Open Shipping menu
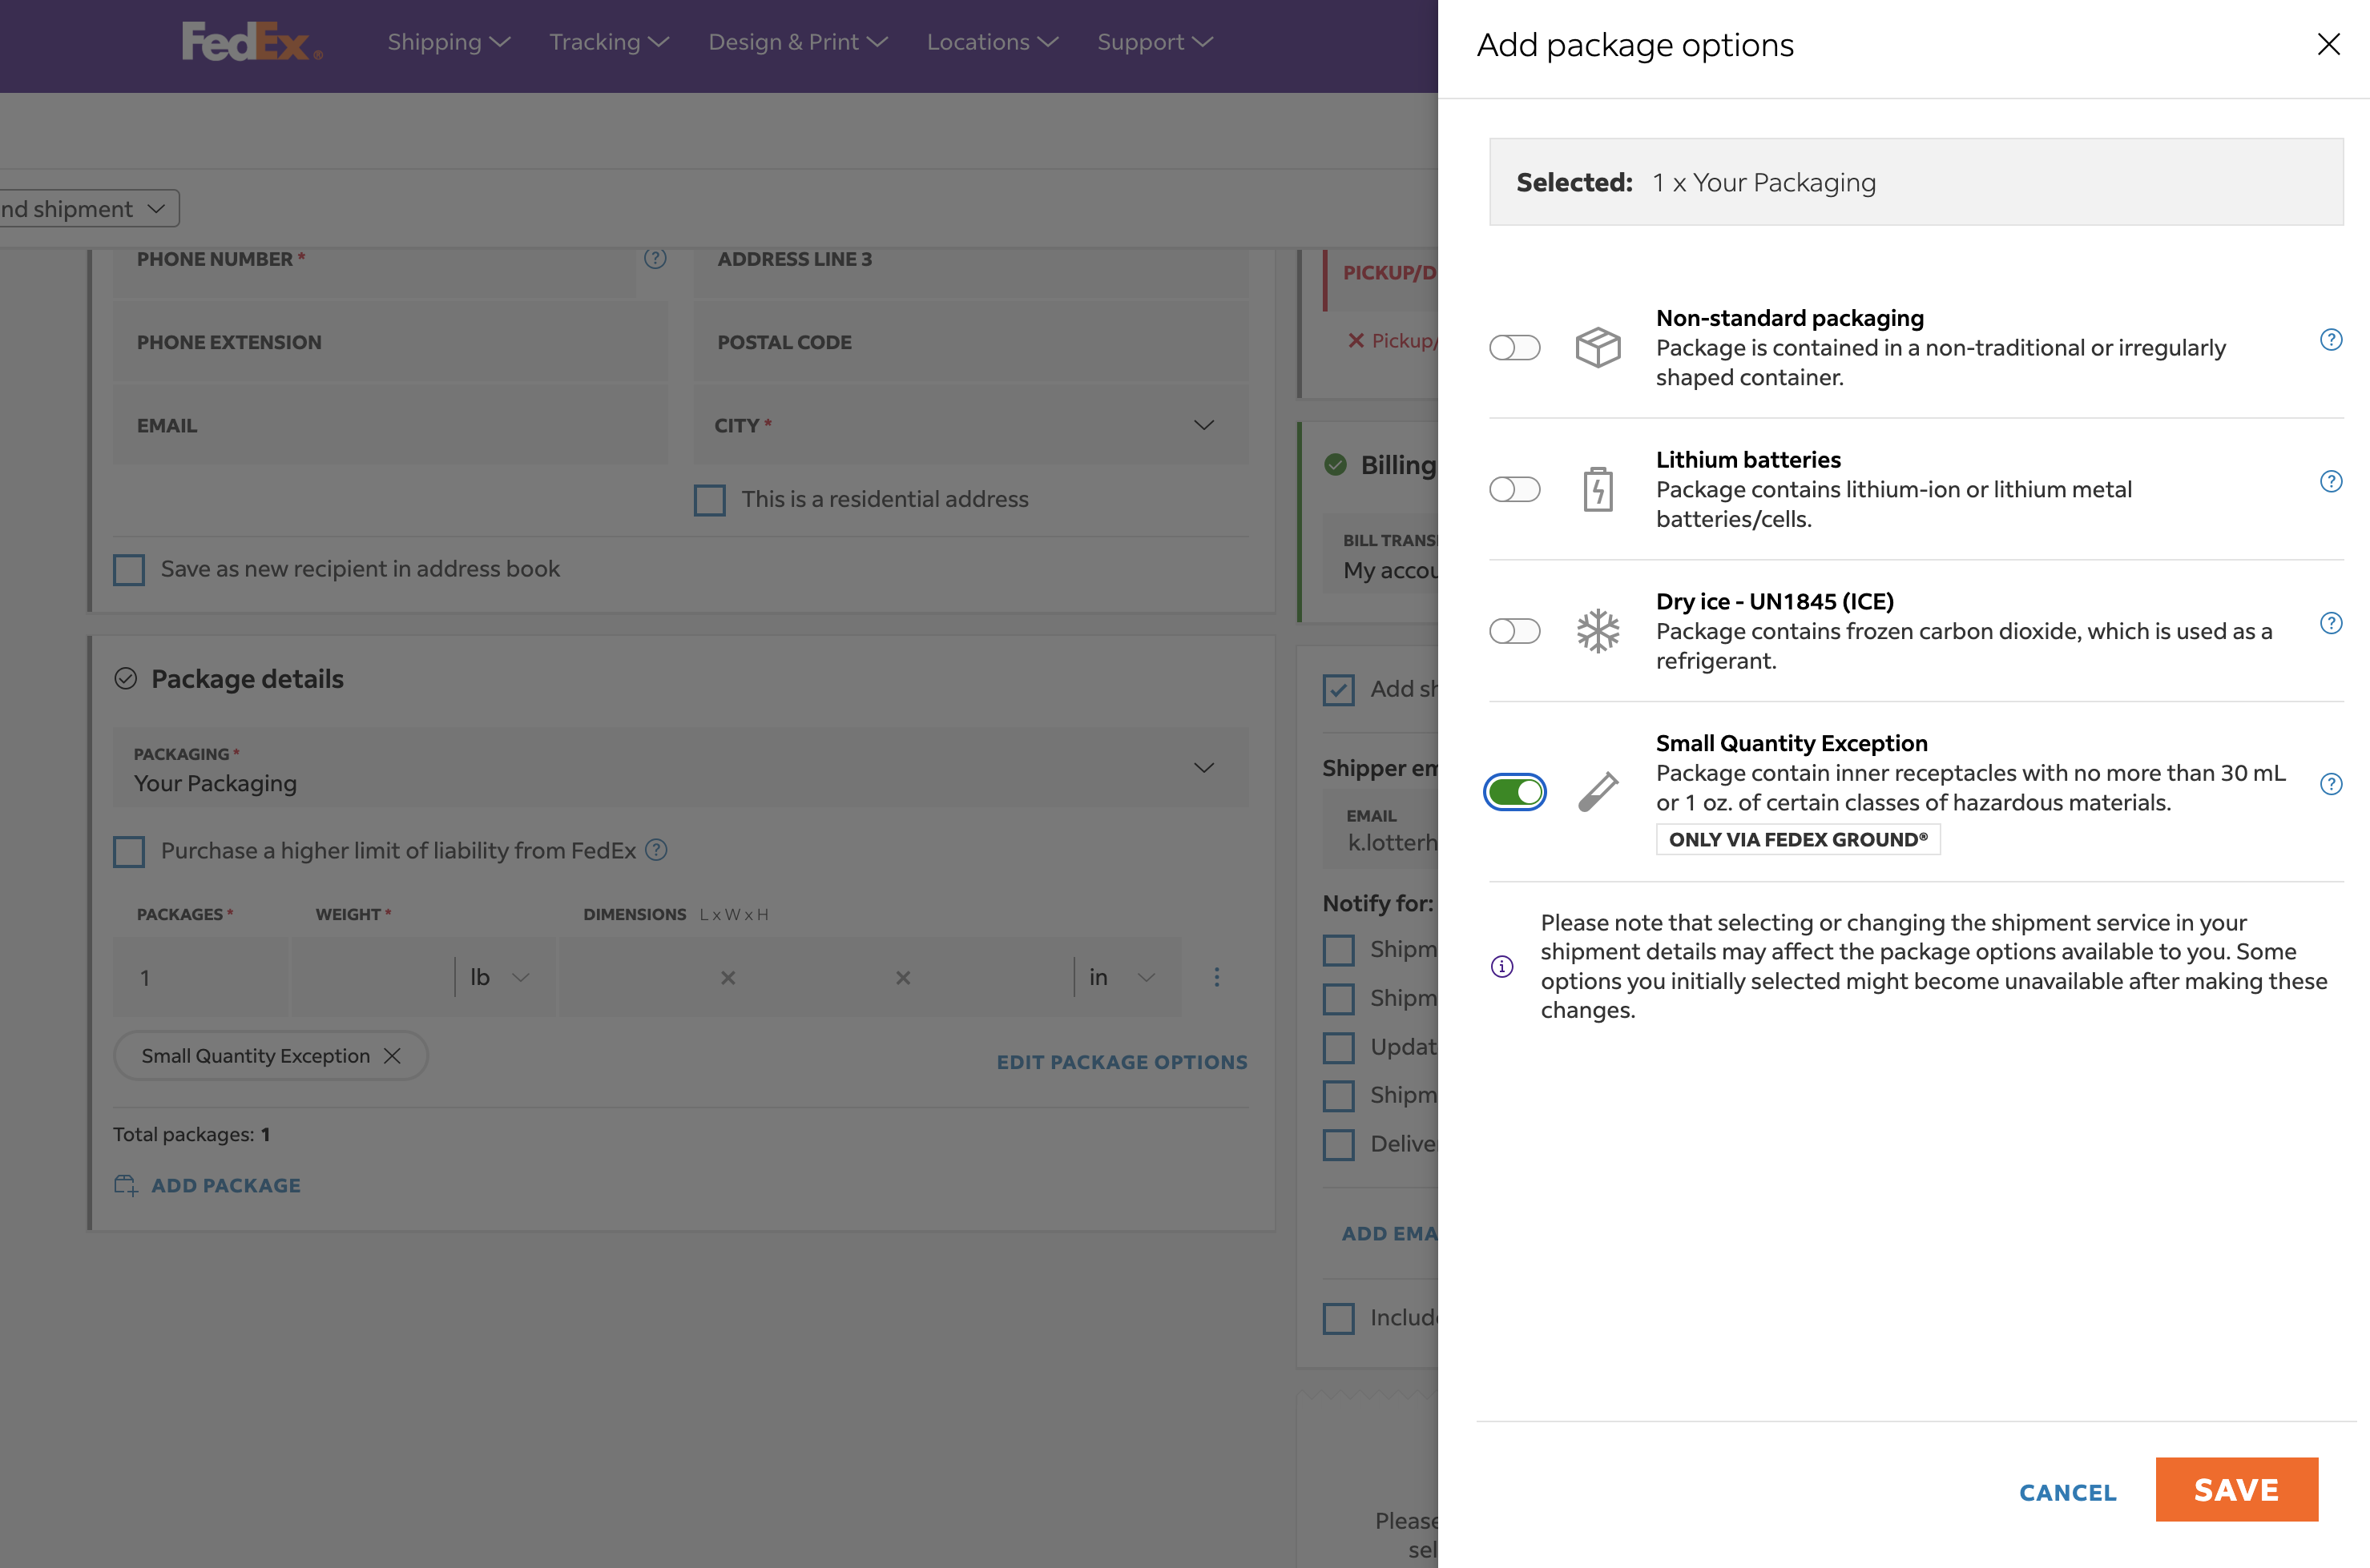The image size is (2370, 1568). click(449, 42)
